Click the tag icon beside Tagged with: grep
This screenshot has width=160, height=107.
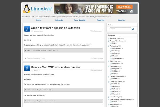91,58
